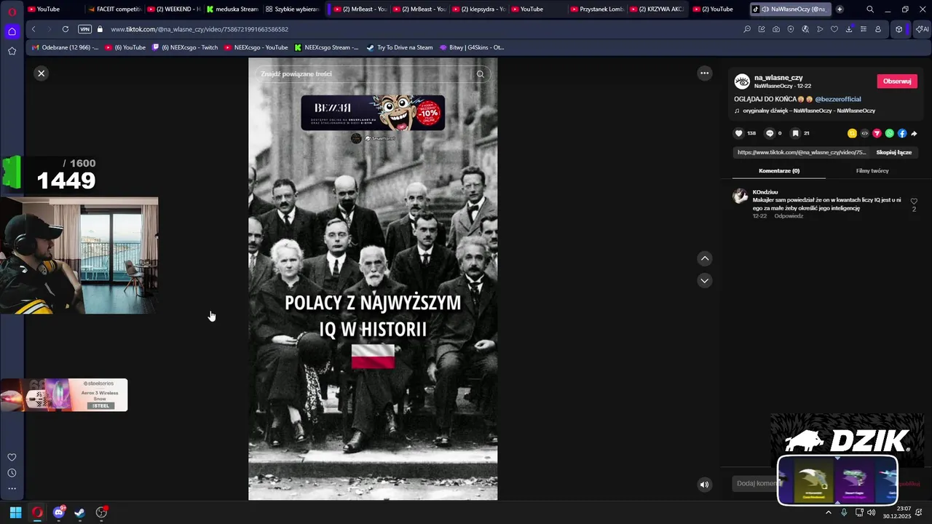Click Skopiuj łącze to copy link
932x524 pixels.
(893, 152)
